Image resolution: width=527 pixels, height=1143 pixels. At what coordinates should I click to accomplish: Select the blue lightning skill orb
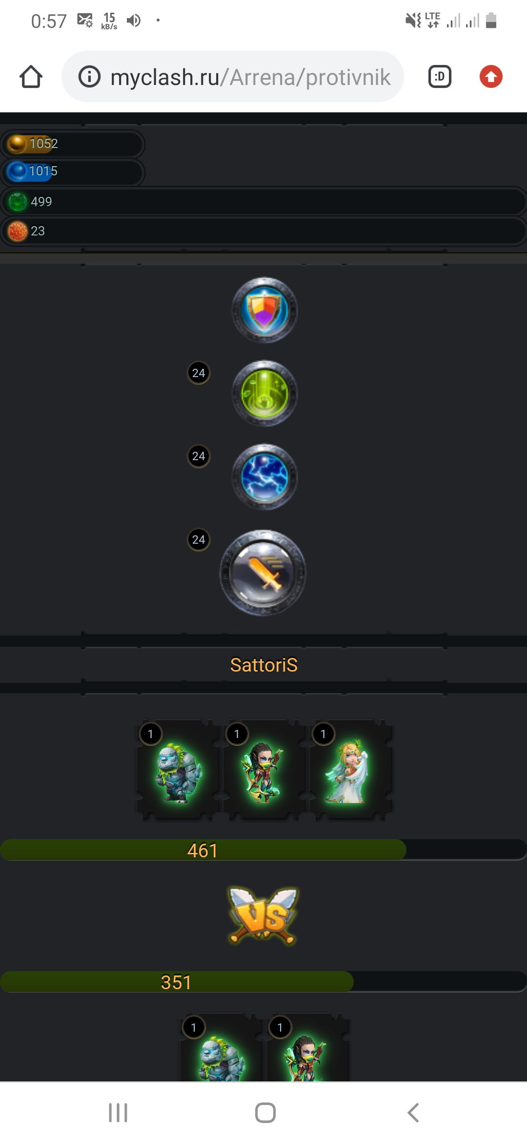(x=264, y=476)
